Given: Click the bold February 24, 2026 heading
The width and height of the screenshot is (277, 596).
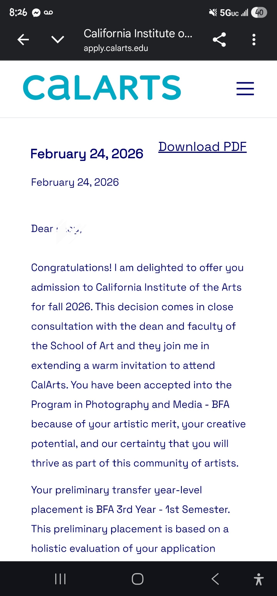Looking at the screenshot, I should tap(87, 154).
